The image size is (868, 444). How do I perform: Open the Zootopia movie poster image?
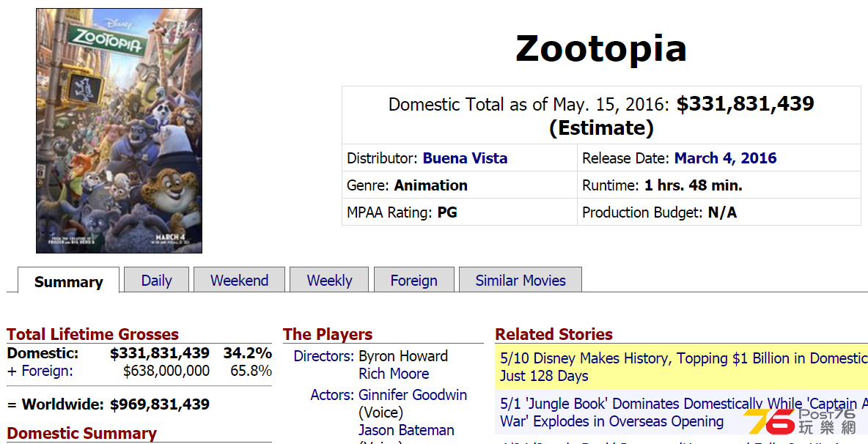pyautogui.click(x=119, y=130)
